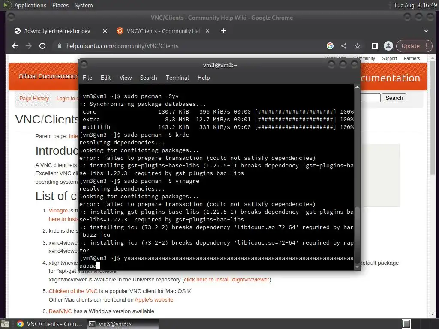439x329 pixels.
Task: Click the Login to edit link
Action: [x=67, y=99]
